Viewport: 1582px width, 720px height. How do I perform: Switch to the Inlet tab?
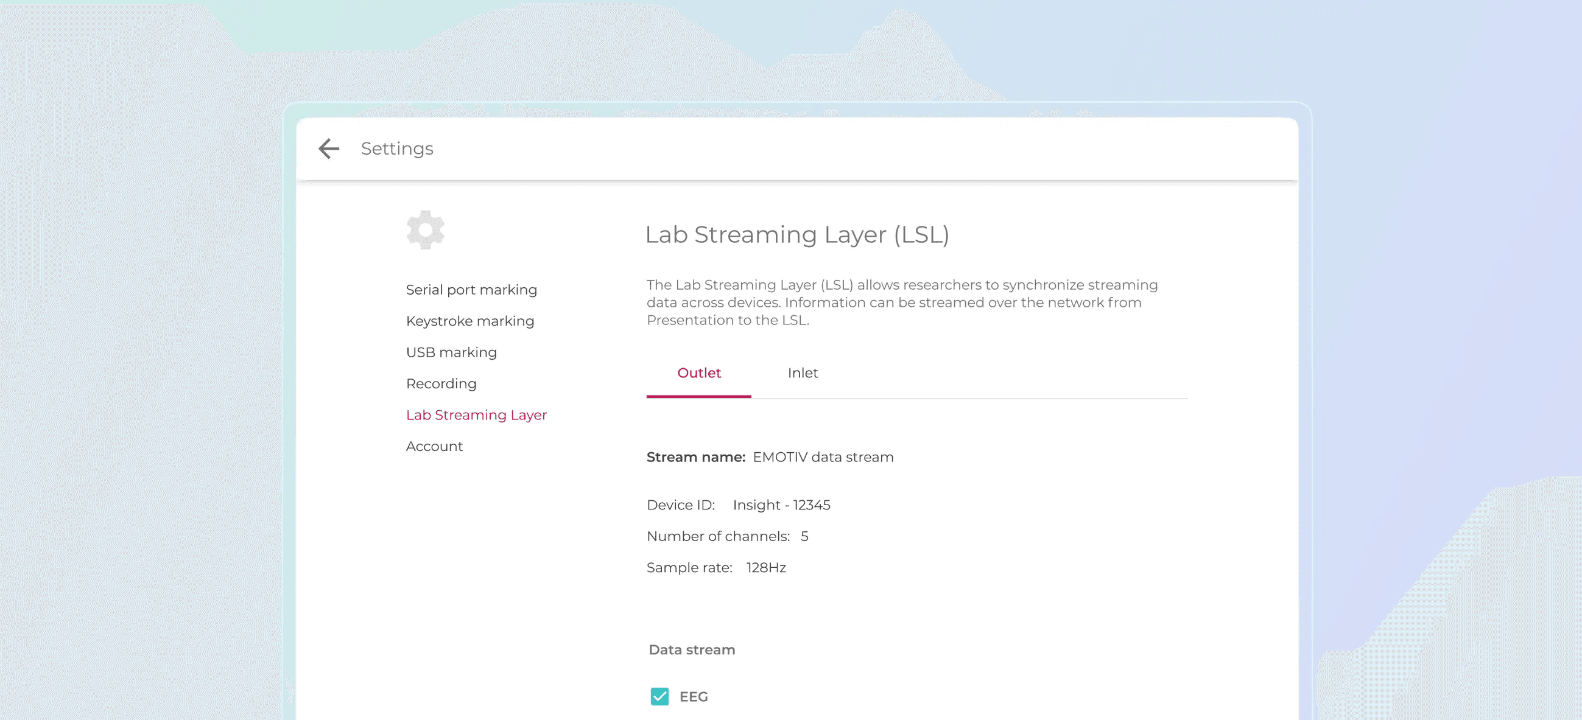click(x=802, y=373)
